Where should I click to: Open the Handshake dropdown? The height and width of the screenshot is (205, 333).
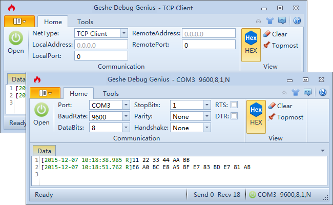click(x=207, y=128)
